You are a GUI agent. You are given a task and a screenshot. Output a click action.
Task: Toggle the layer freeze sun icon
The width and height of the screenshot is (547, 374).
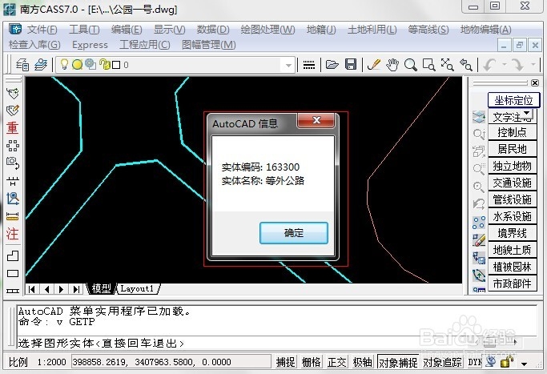coord(77,65)
